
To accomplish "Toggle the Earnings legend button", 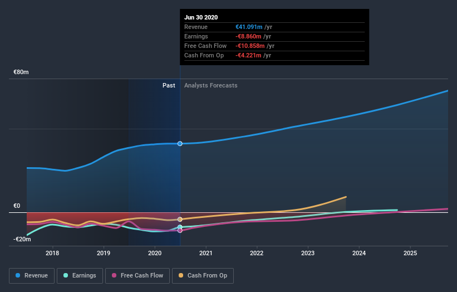I will coord(80,276).
